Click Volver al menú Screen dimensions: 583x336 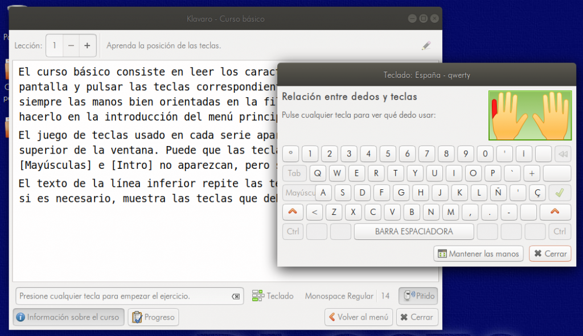(358, 317)
